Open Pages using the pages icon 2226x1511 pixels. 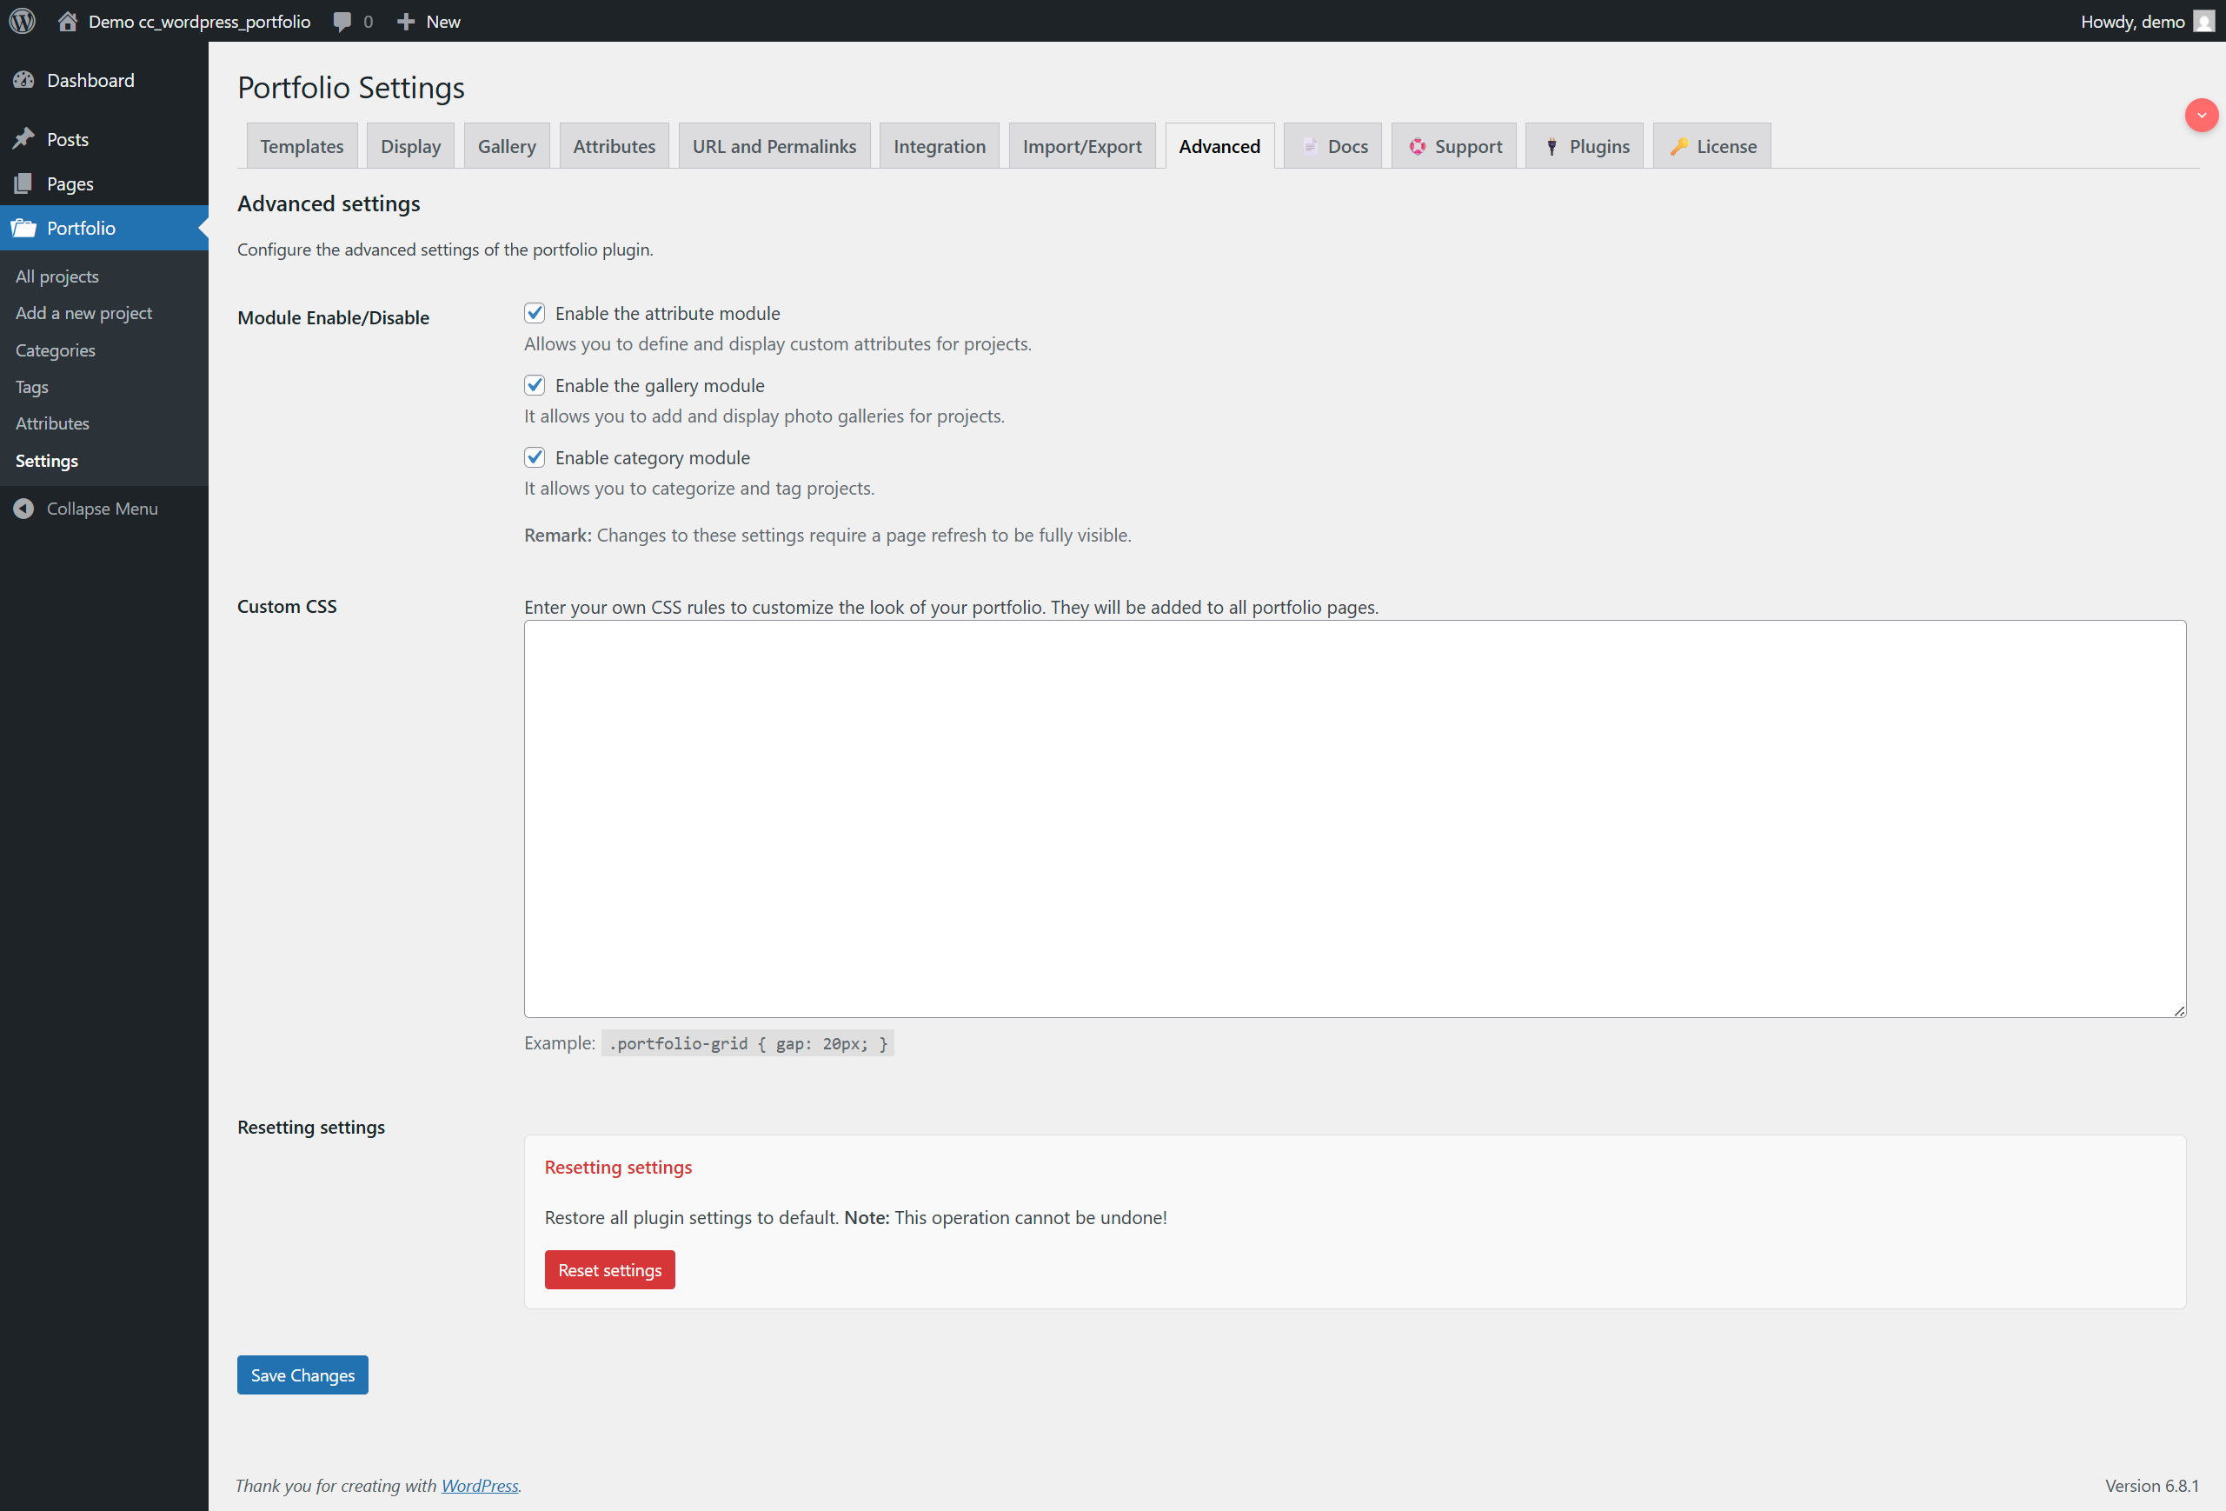(x=24, y=183)
